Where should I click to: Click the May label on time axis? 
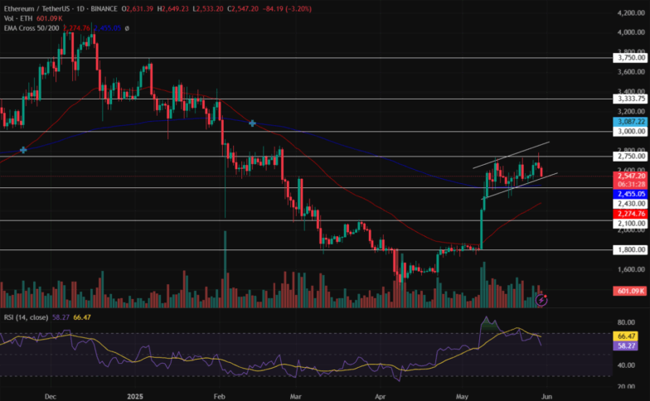462,396
